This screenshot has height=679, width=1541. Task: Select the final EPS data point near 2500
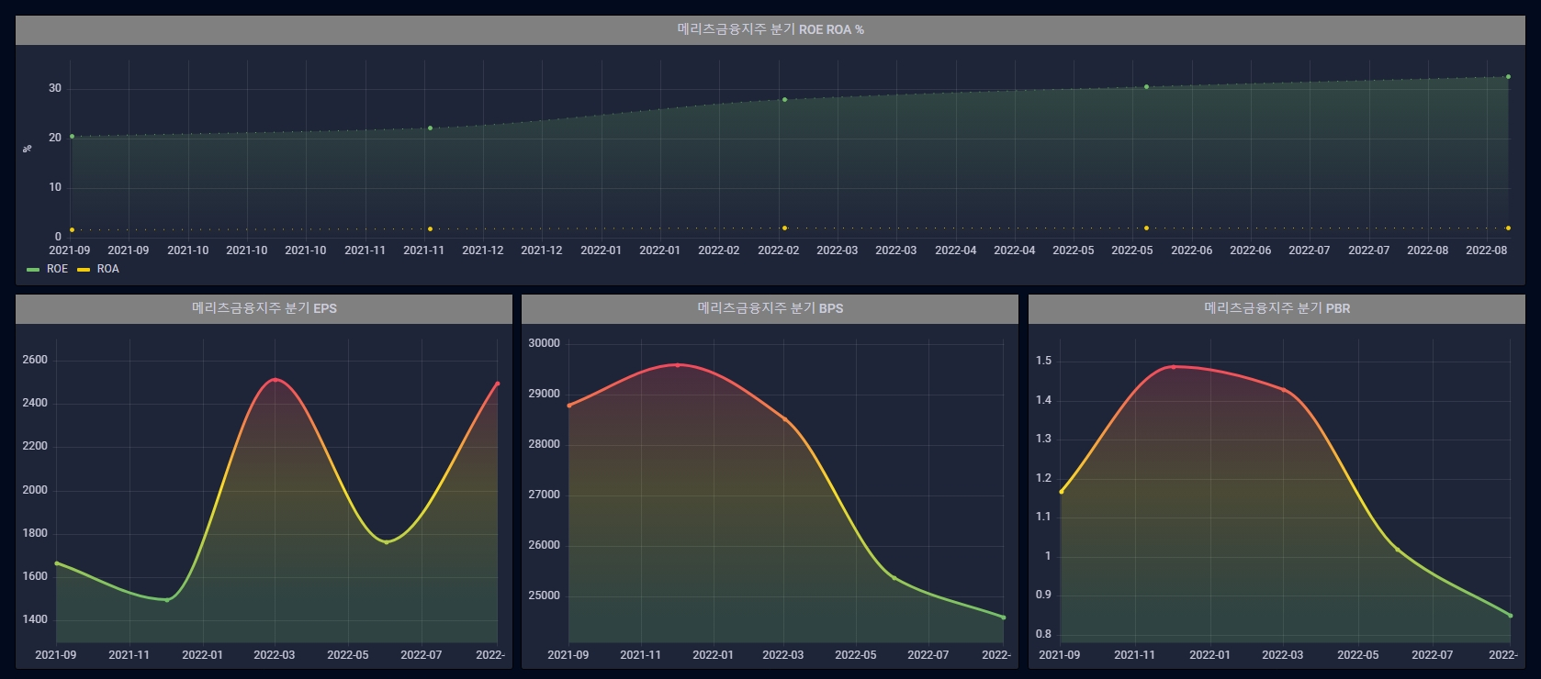click(x=498, y=384)
